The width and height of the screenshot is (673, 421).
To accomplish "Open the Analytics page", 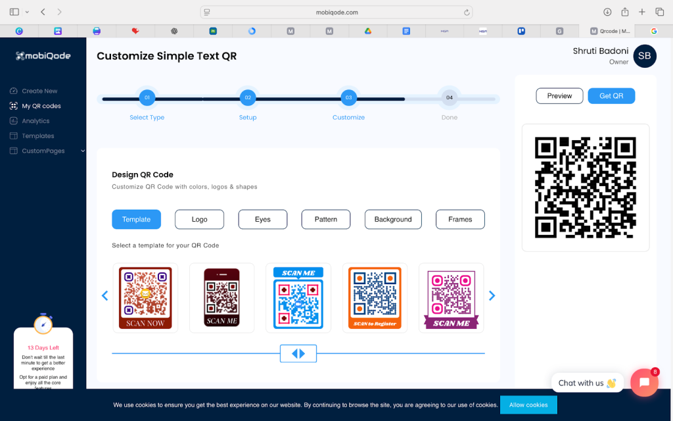I will (x=35, y=121).
